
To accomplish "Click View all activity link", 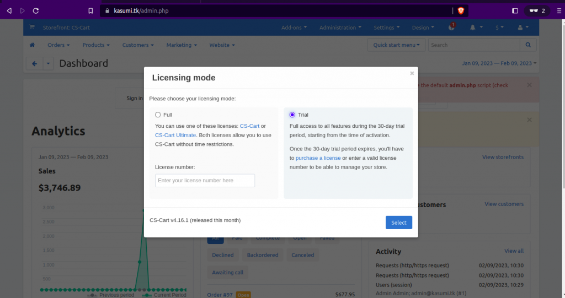I will 514,251.
